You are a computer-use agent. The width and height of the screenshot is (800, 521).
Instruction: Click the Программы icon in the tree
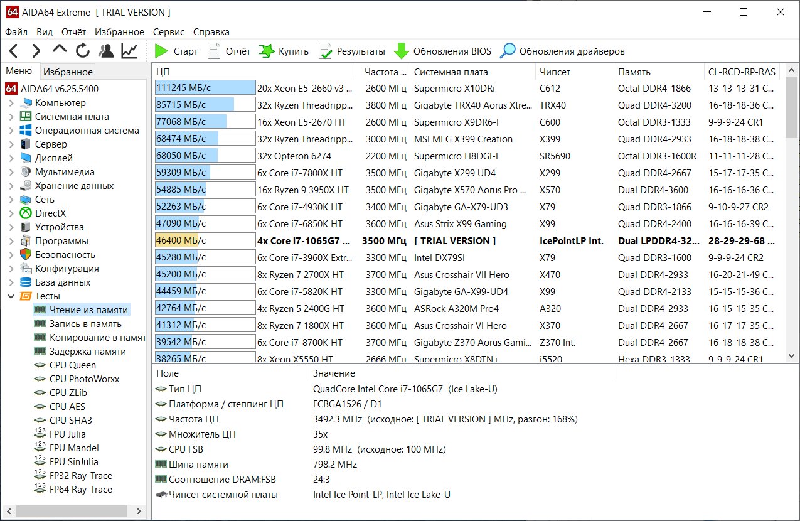point(26,241)
